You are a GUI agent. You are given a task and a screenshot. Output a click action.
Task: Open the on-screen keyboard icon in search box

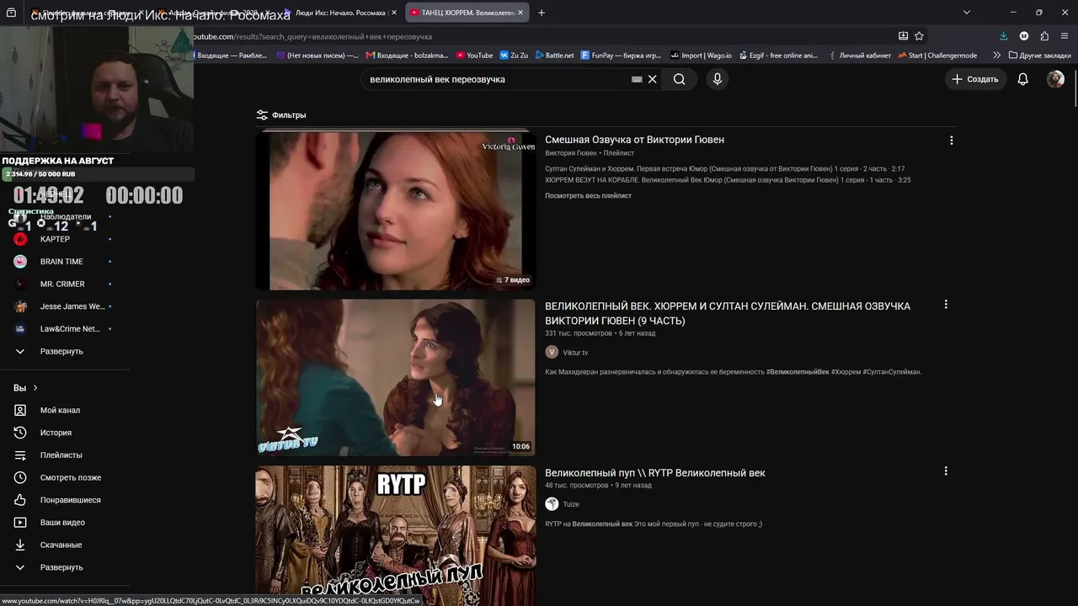(x=637, y=79)
